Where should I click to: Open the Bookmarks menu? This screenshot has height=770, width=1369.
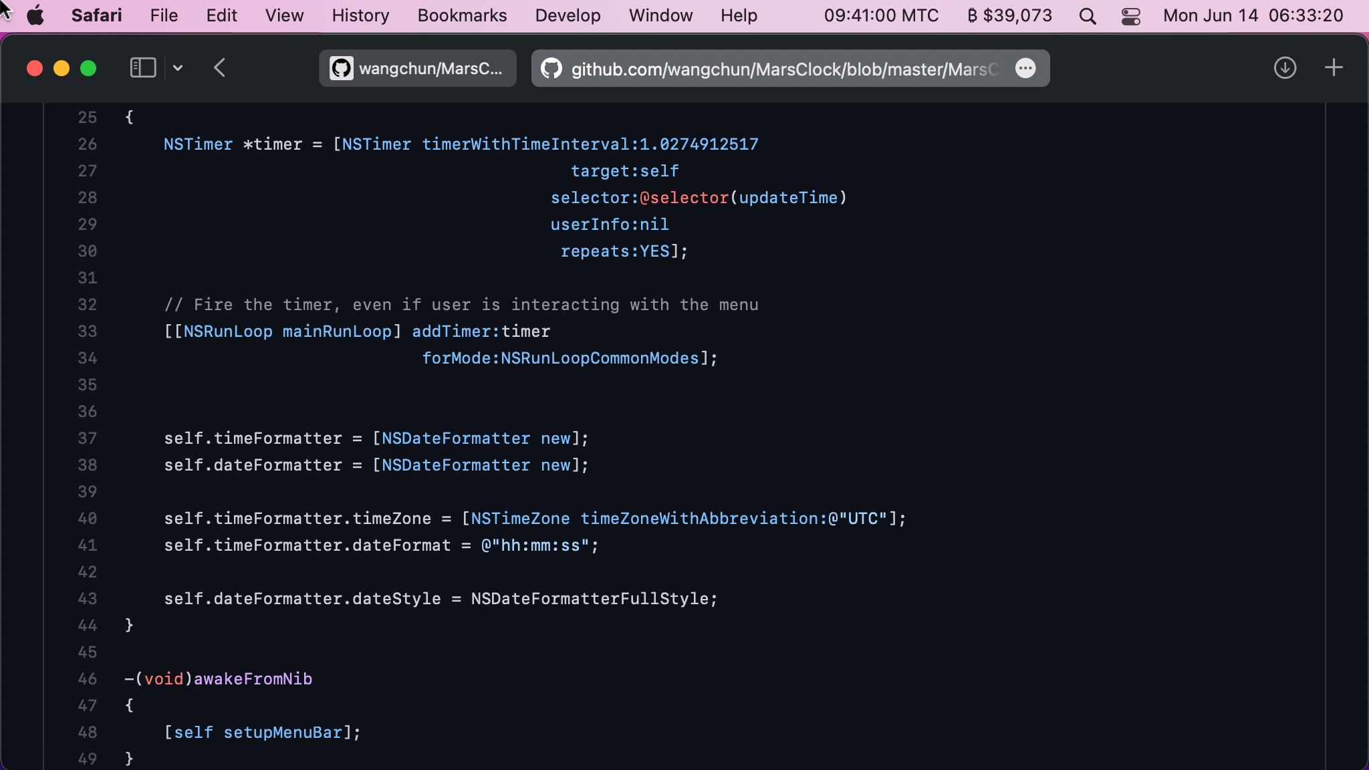coord(462,15)
